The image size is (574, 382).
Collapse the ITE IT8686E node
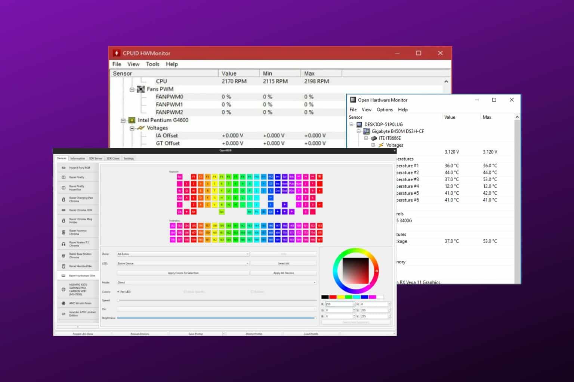366,138
